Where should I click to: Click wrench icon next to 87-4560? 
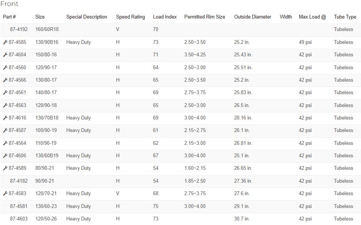click(5, 67)
